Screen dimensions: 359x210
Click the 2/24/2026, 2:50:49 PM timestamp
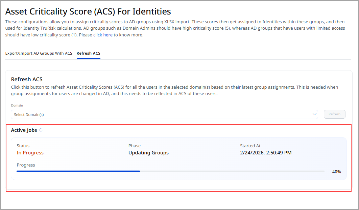pos(266,153)
